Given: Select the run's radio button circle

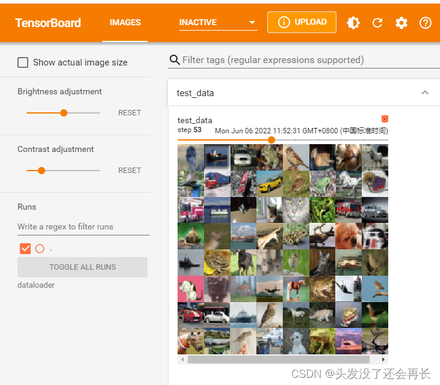Looking at the screenshot, I should (x=40, y=249).
